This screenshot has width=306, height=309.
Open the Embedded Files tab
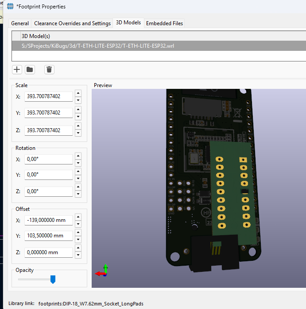(x=164, y=23)
